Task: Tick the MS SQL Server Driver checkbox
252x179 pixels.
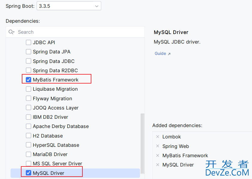Action: (28, 163)
